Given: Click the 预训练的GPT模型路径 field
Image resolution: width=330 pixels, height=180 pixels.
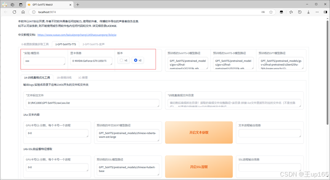Looking at the screenshot, I should (281, 63).
